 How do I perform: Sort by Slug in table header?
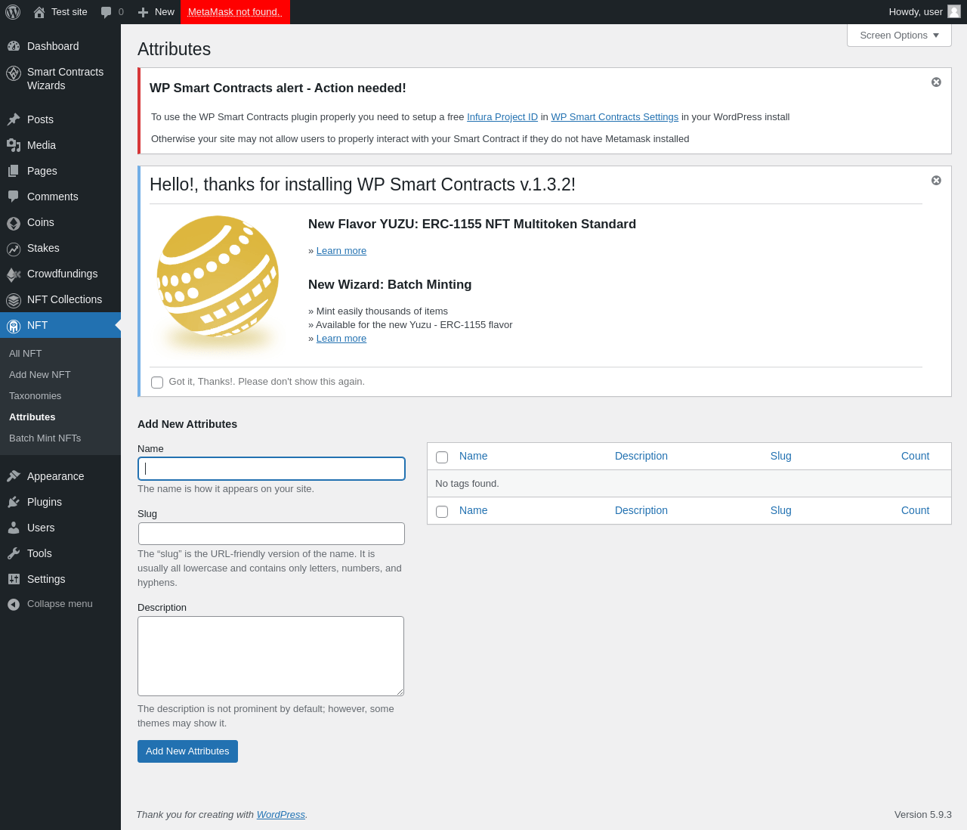coord(781,456)
